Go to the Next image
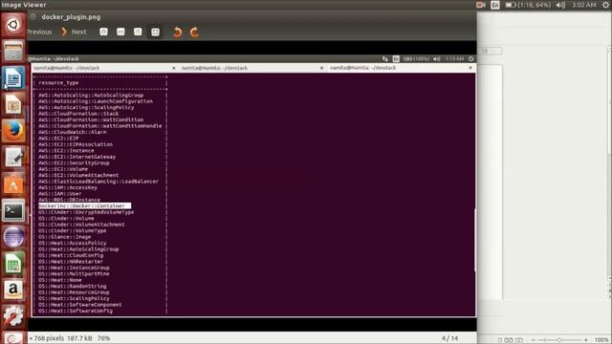Image resolution: width=612 pixels, height=344 pixels. point(75,32)
